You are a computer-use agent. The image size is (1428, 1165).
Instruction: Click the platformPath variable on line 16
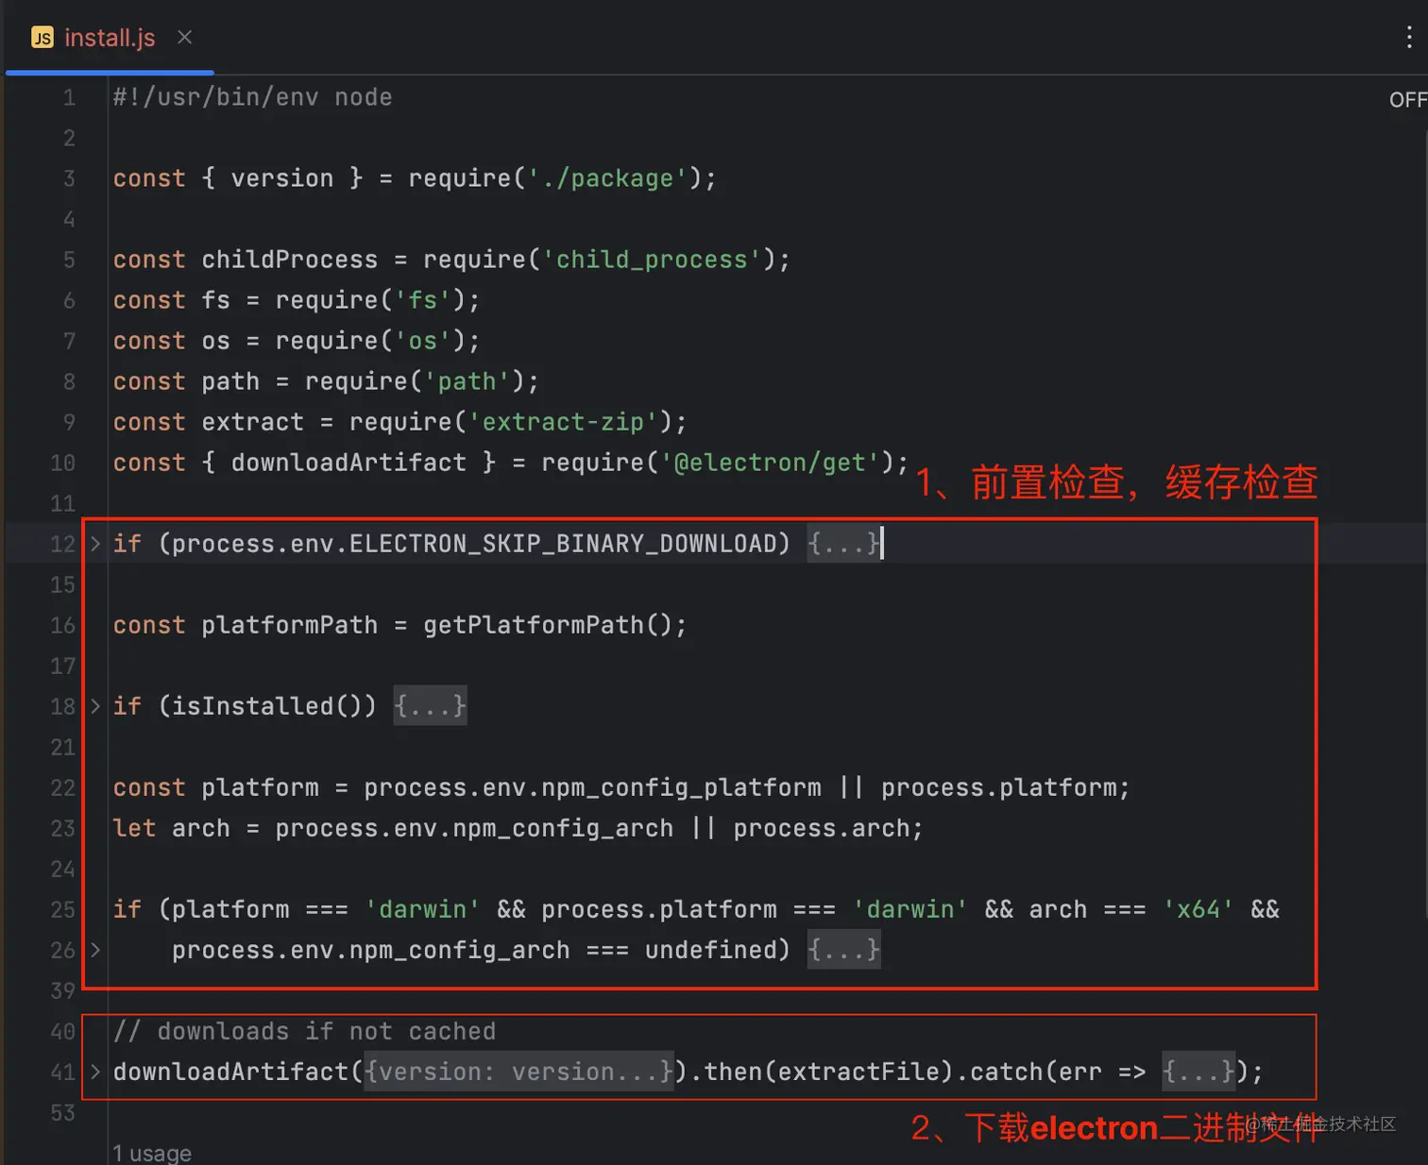[x=290, y=625]
